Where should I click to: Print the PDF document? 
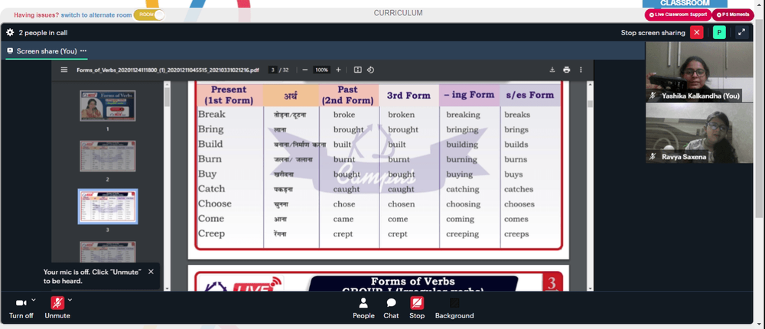pyautogui.click(x=566, y=70)
